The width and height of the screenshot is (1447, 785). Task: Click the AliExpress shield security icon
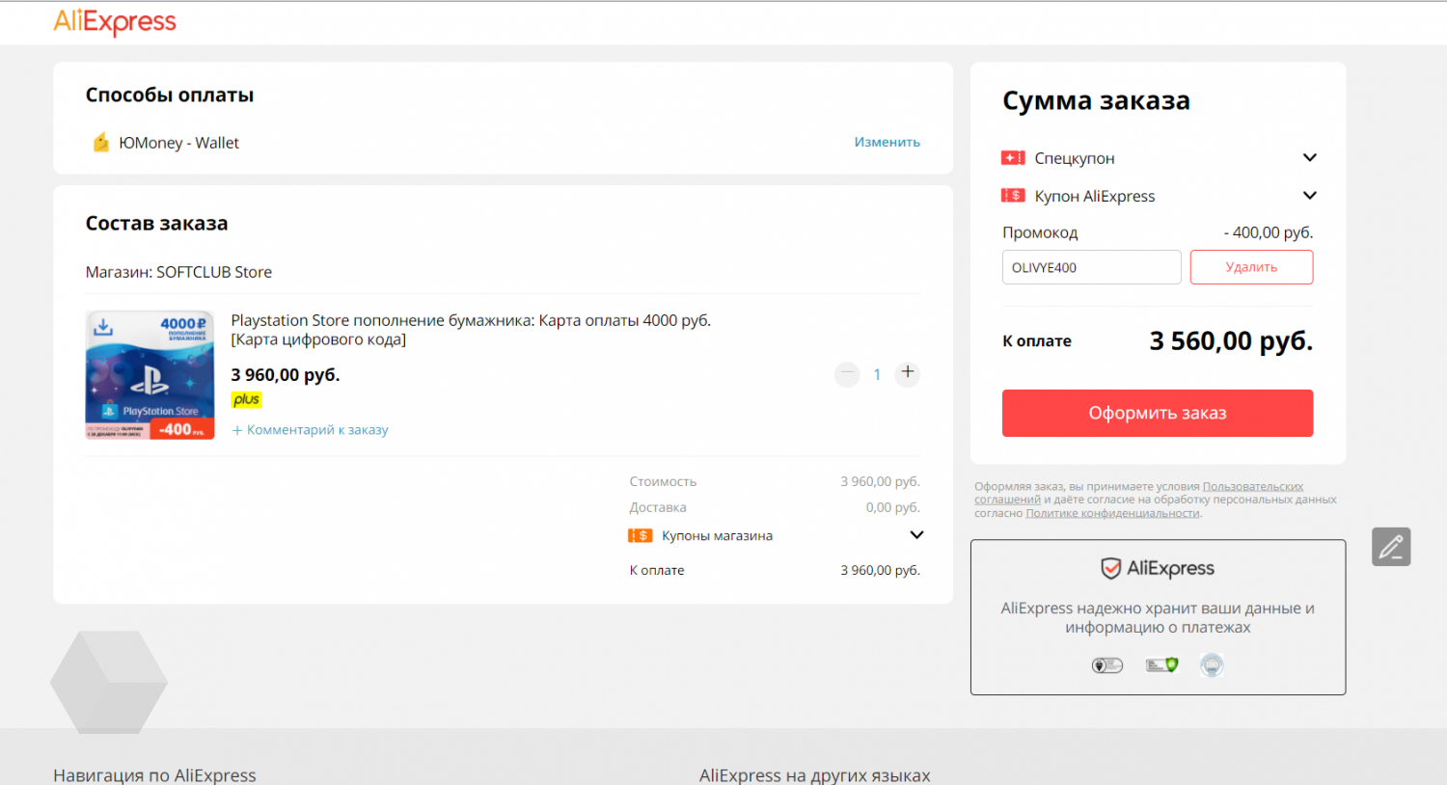[1111, 569]
